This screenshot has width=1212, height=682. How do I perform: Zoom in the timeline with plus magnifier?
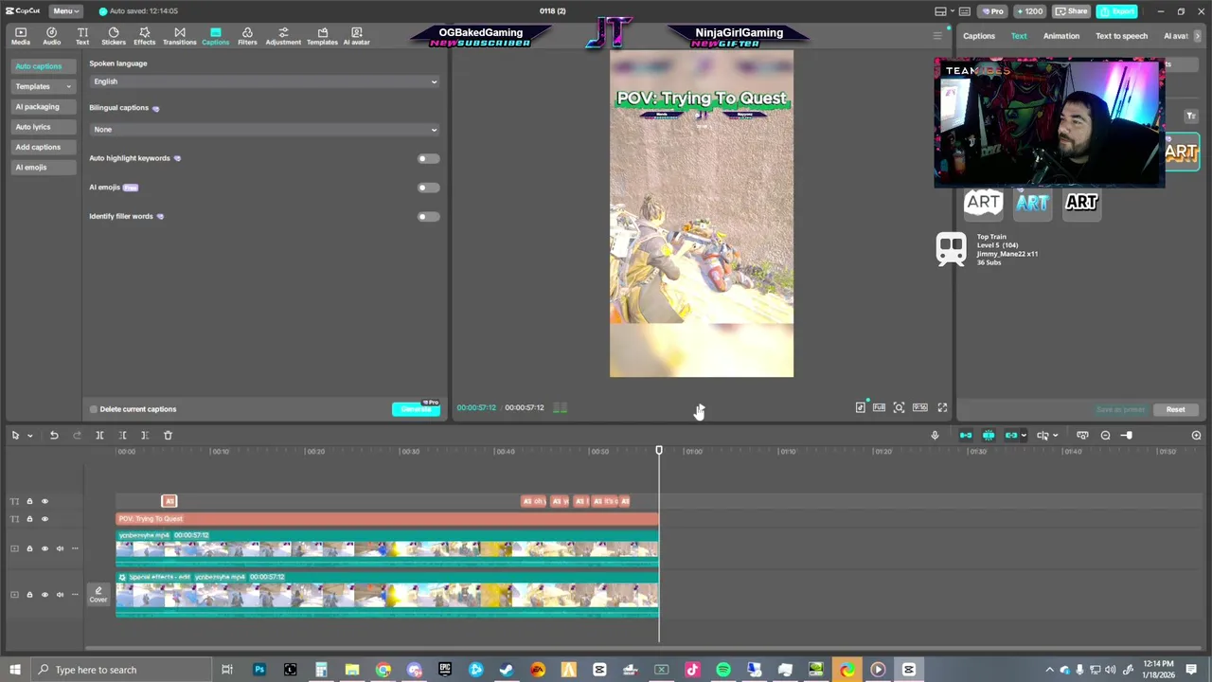tap(1196, 436)
